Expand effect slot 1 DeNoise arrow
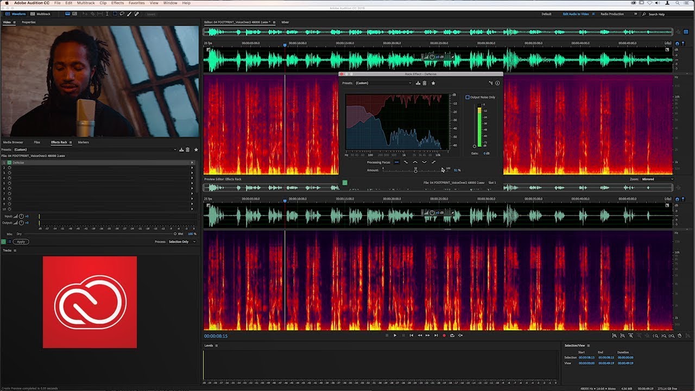The height and width of the screenshot is (391, 695). 192,162
